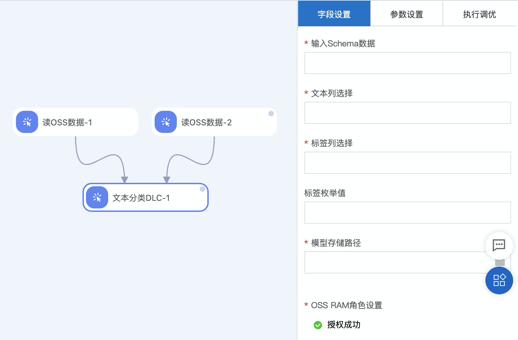The image size is (518, 340).
Task: Click the 模型存储路径 label
Action: coord(336,243)
